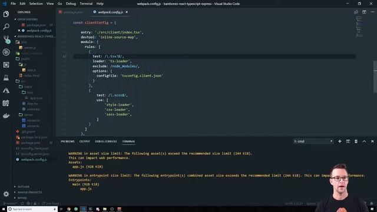Open package-lock.json in the file tree
Viewport: 377px width, 212px height.
[34, 137]
